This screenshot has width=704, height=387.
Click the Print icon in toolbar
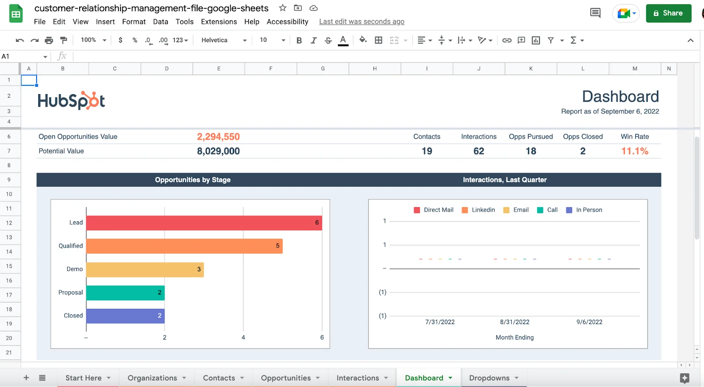pyautogui.click(x=49, y=40)
